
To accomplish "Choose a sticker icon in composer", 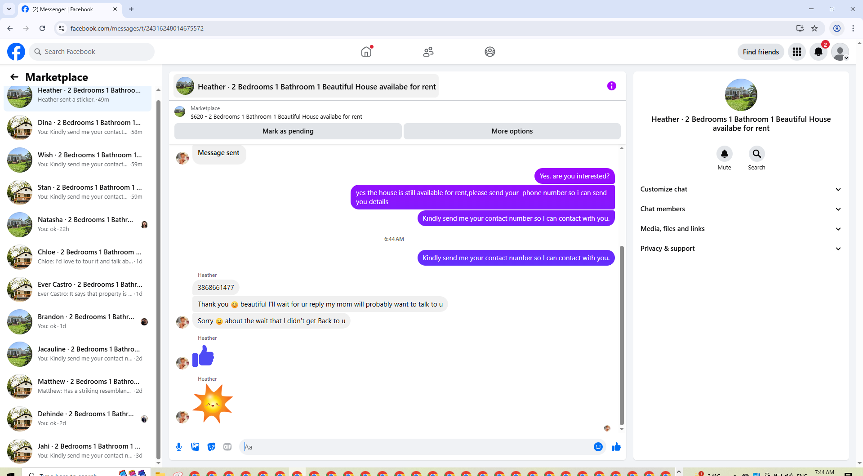I will 211,447.
